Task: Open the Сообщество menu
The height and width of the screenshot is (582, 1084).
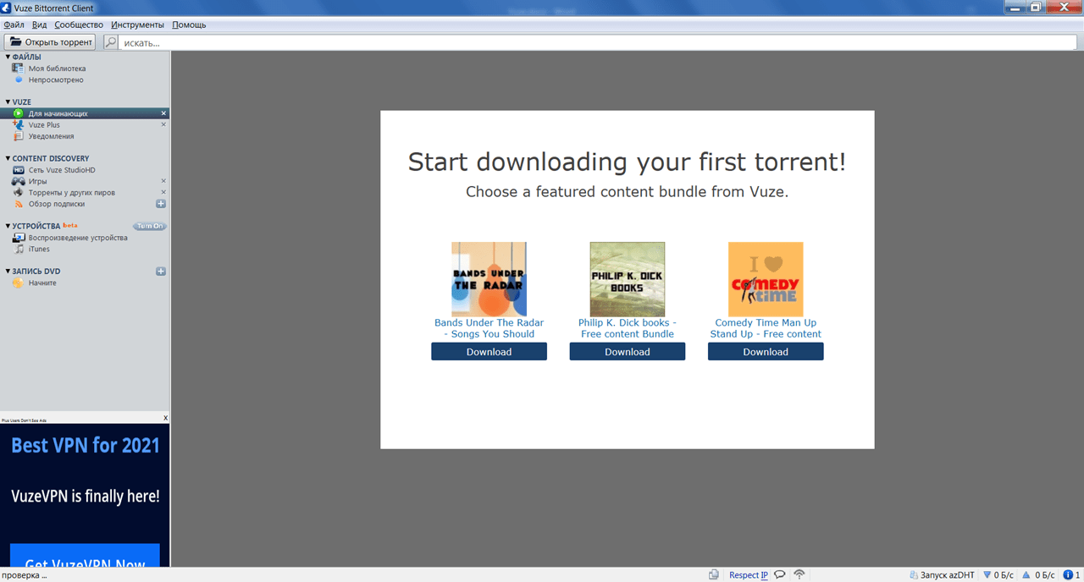Action: (x=79, y=25)
